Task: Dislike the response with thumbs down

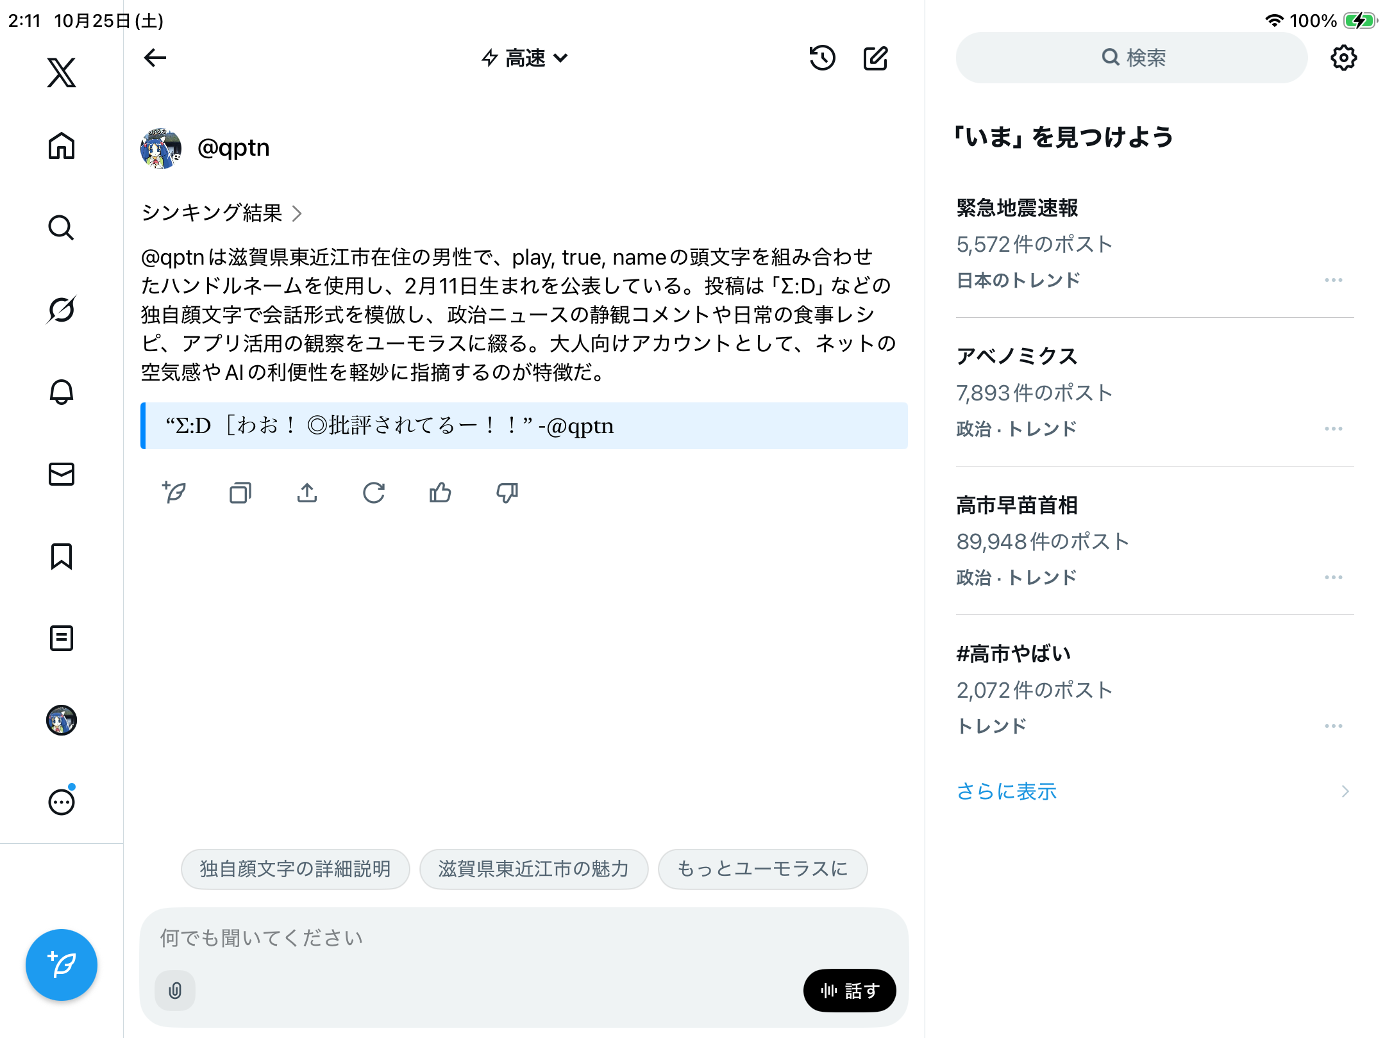Action: 507,493
